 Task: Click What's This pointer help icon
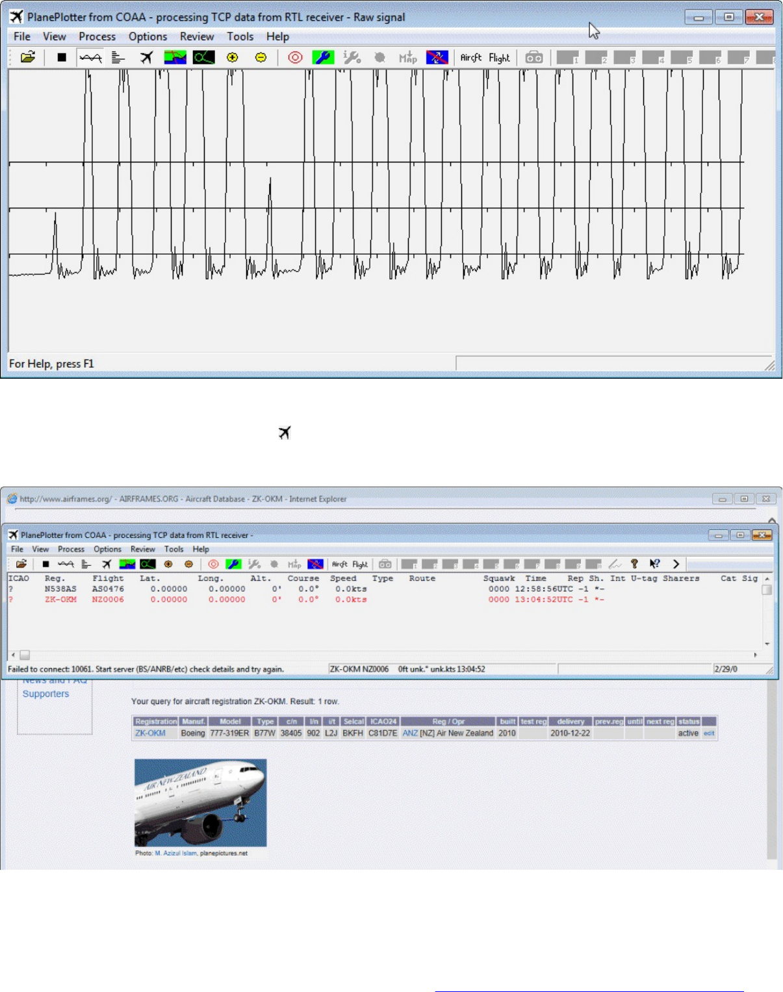click(x=655, y=564)
